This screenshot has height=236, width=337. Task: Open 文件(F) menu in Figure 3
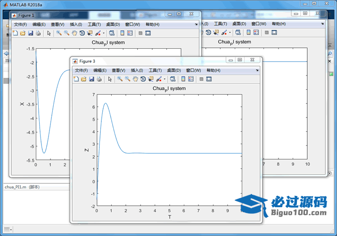[x=81, y=70]
